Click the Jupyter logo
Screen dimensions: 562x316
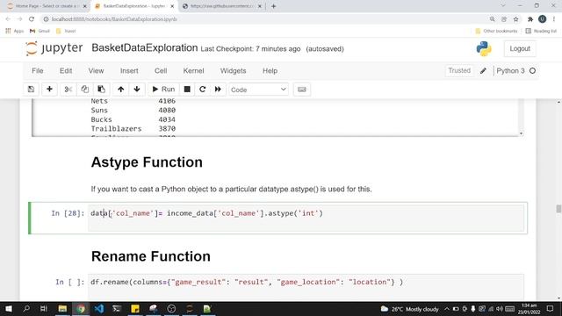[x=54, y=48]
